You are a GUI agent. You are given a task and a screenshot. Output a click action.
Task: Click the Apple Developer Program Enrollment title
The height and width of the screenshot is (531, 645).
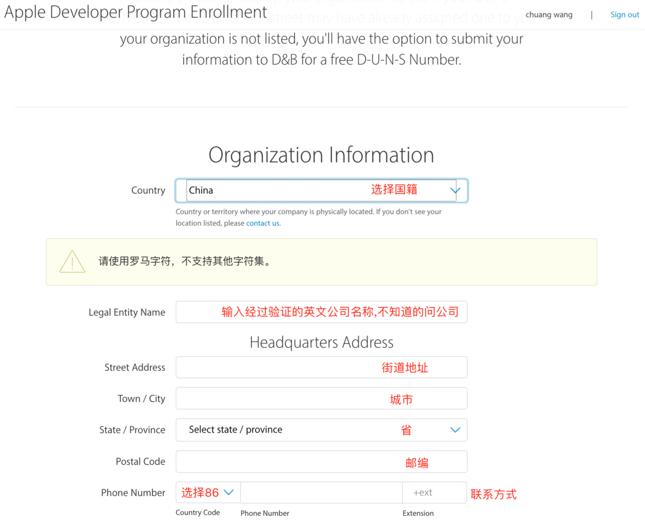136,11
